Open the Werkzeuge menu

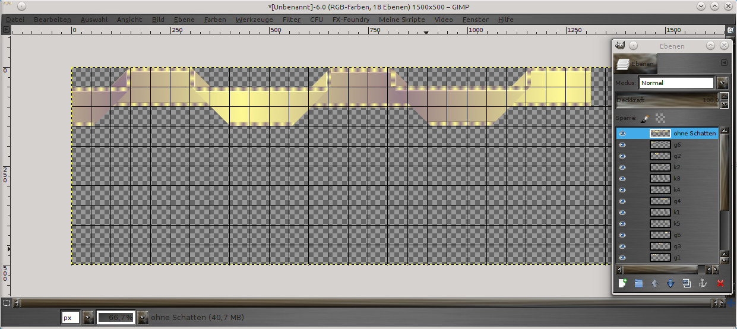(x=254, y=20)
